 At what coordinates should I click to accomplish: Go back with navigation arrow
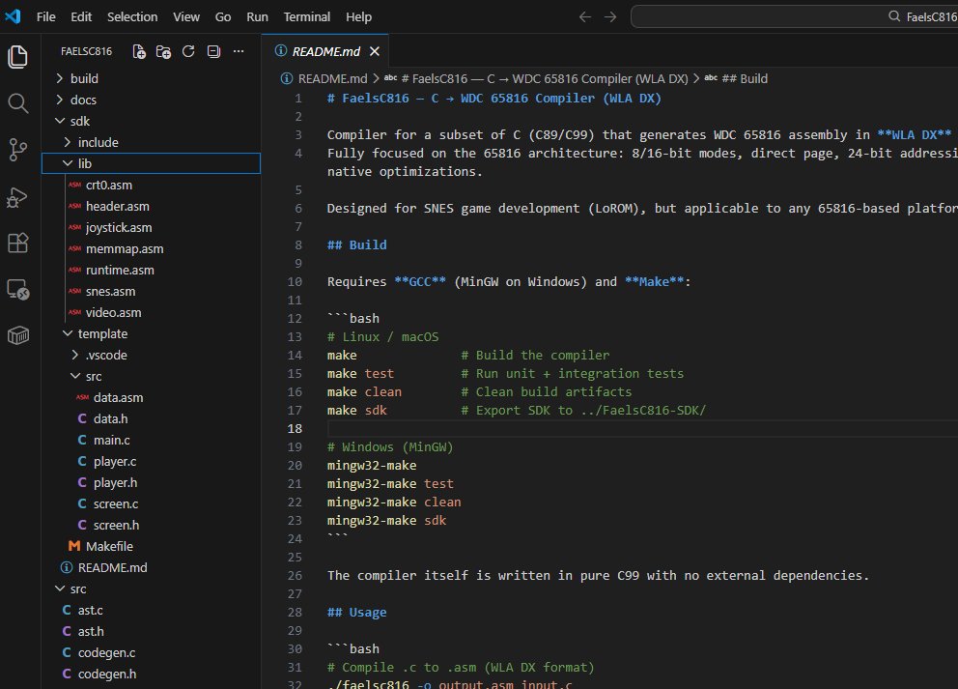[x=584, y=17]
